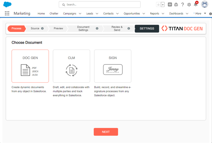This screenshot has width=212, height=143.
Task: Click the Document Settings wizard step
Action: (83, 28)
